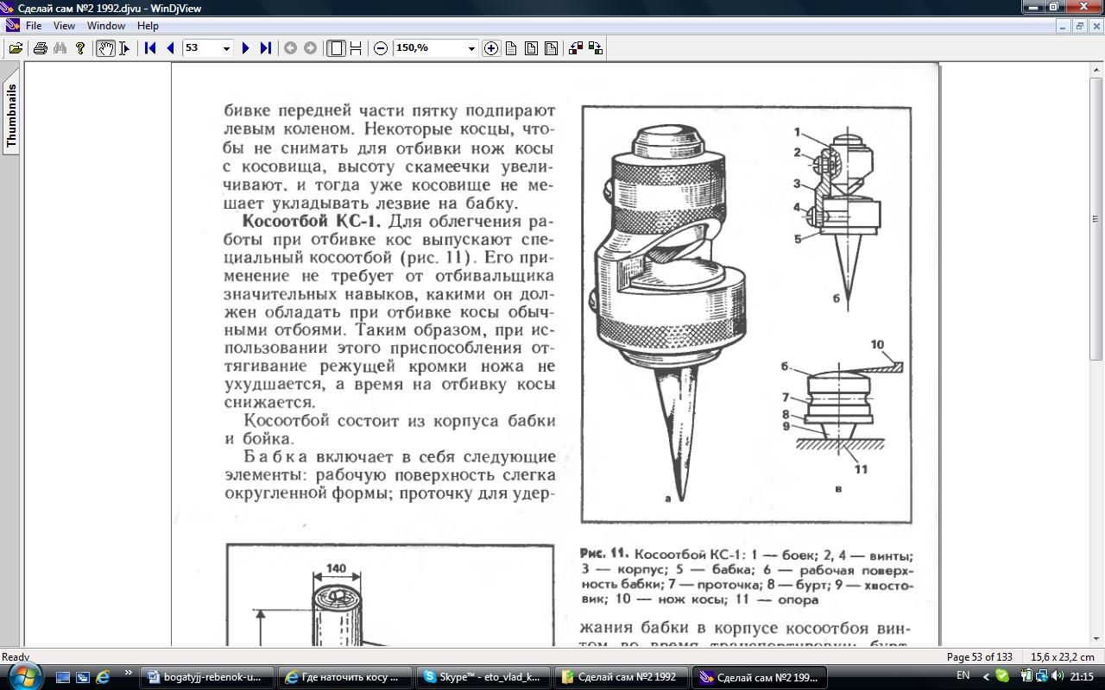Click the WinDjView document icon in menu bar
1105x690 pixels.
[x=11, y=26]
